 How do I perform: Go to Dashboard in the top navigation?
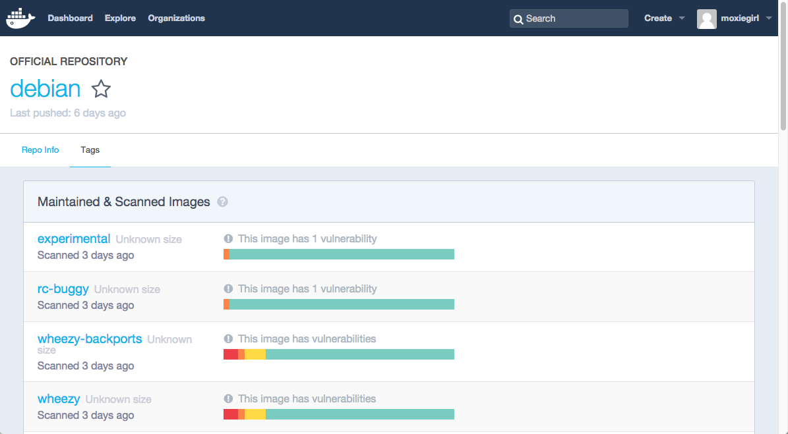(x=70, y=18)
